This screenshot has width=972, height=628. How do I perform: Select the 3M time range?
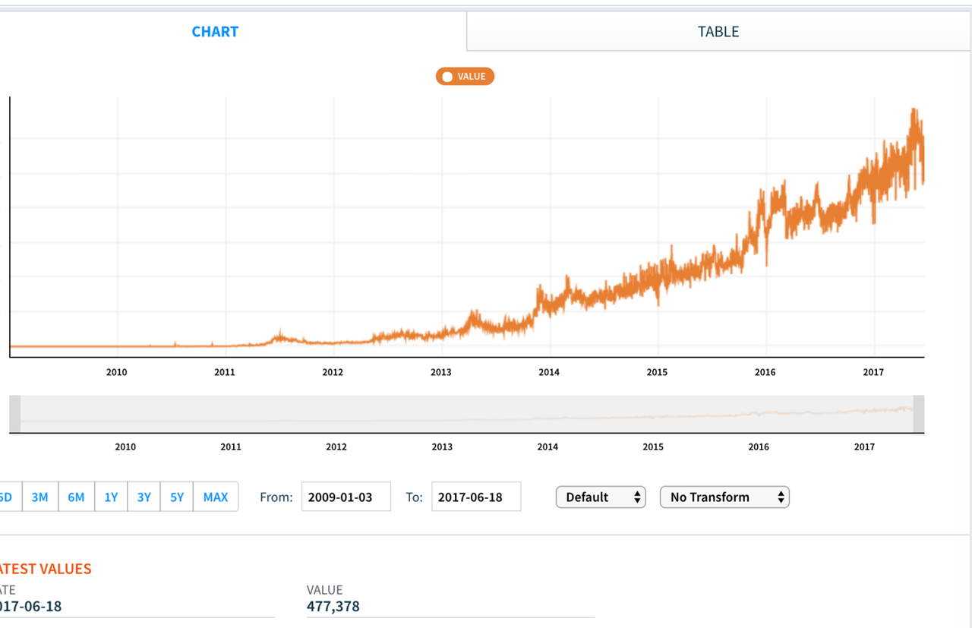pyautogui.click(x=39, y=497)
